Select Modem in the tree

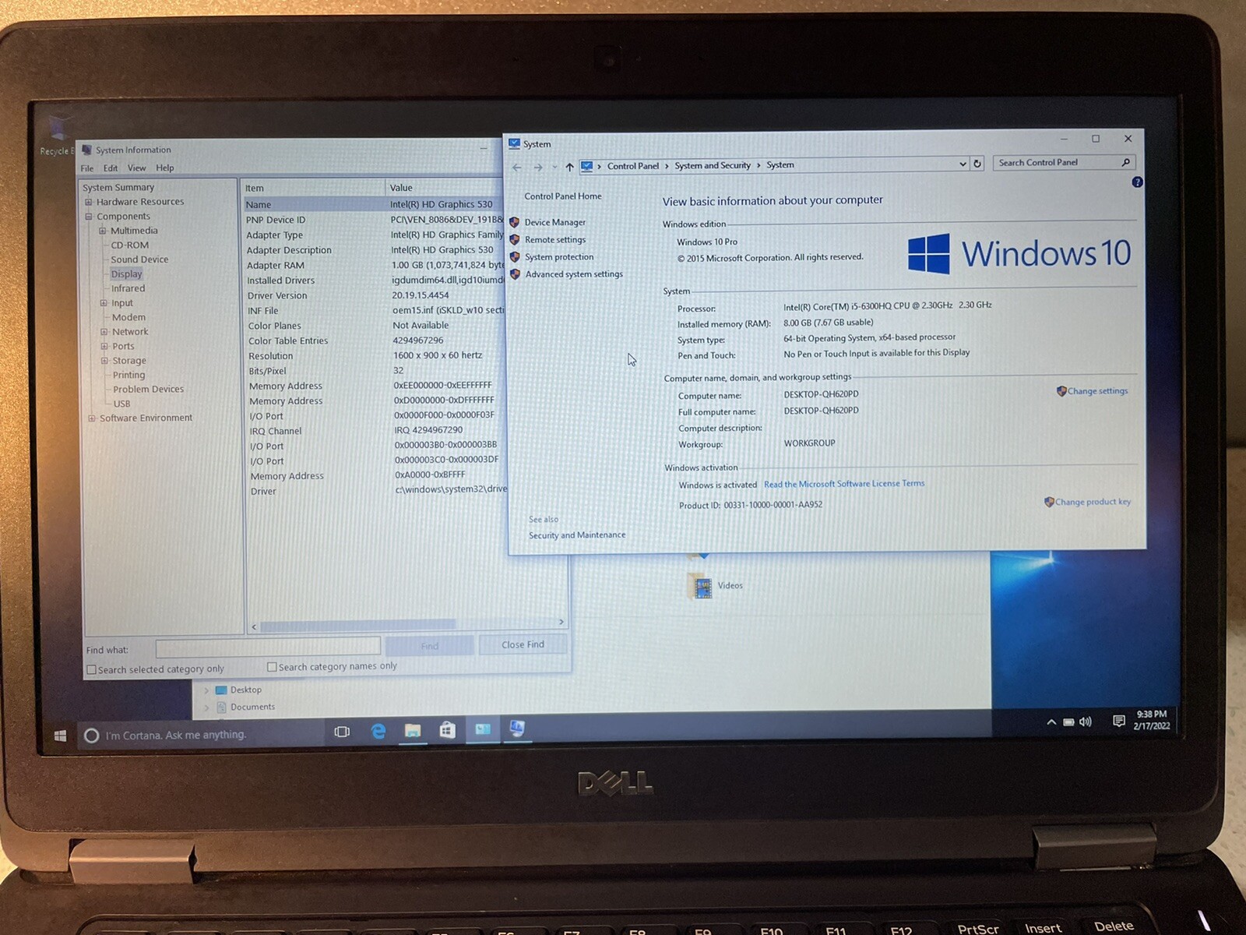tap(128, 317)
